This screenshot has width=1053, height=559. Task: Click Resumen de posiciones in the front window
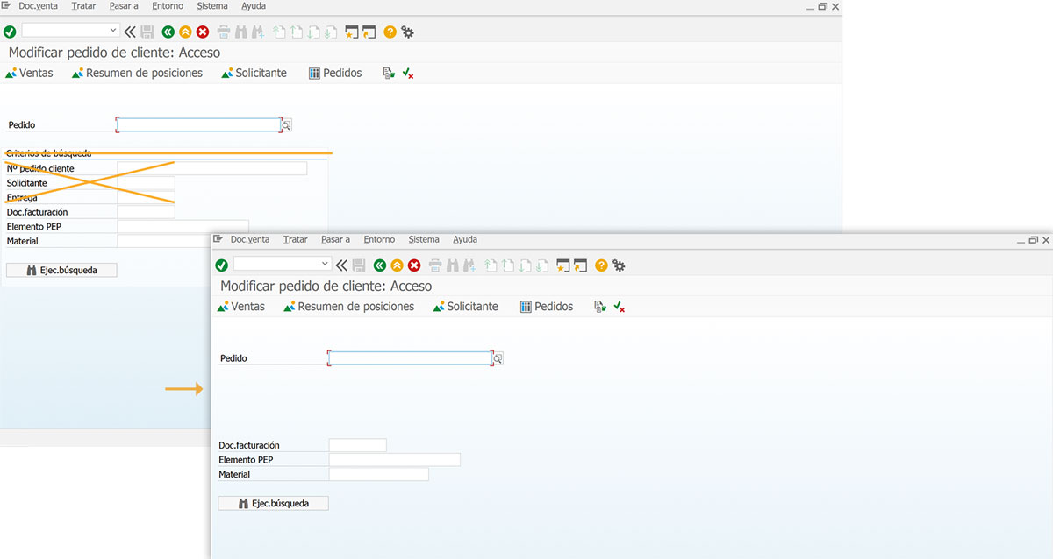348,307
